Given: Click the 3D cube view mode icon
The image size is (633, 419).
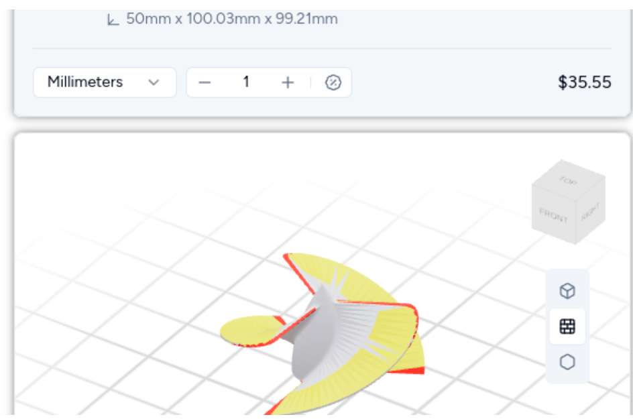Looking at the screenshot, I should tap(567, 291).
